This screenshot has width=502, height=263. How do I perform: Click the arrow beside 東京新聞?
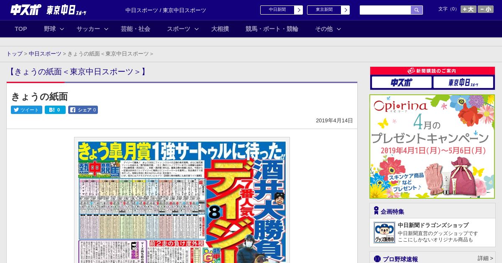346,10
